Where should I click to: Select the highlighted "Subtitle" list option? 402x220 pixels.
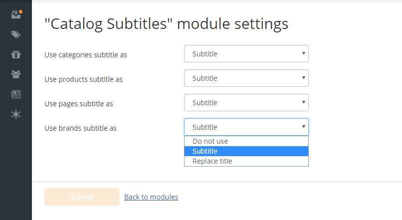246,151
